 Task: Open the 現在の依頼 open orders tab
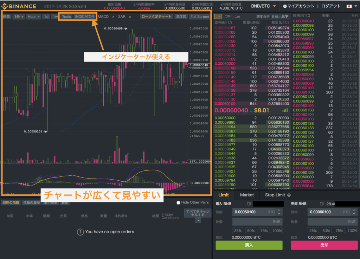tap(11, 202)
